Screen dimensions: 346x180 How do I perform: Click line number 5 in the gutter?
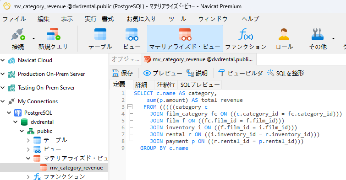(123, 121)
